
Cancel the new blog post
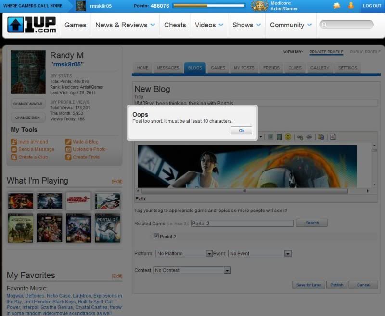tap(363, 285)
